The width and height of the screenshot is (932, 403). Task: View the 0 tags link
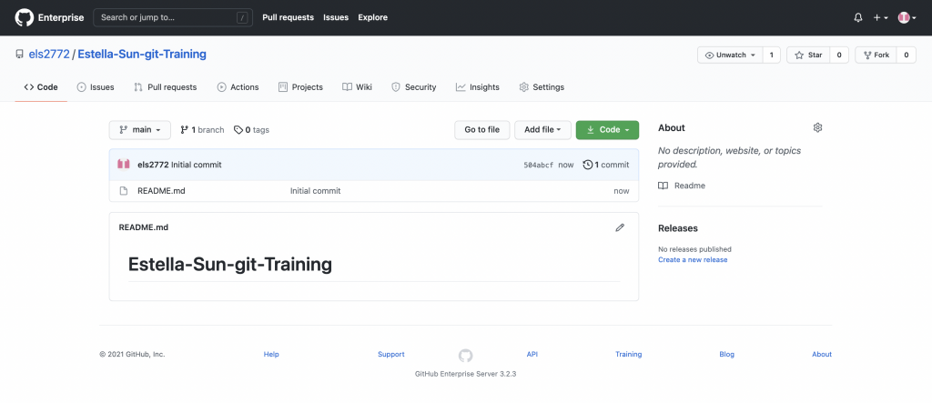251,129
